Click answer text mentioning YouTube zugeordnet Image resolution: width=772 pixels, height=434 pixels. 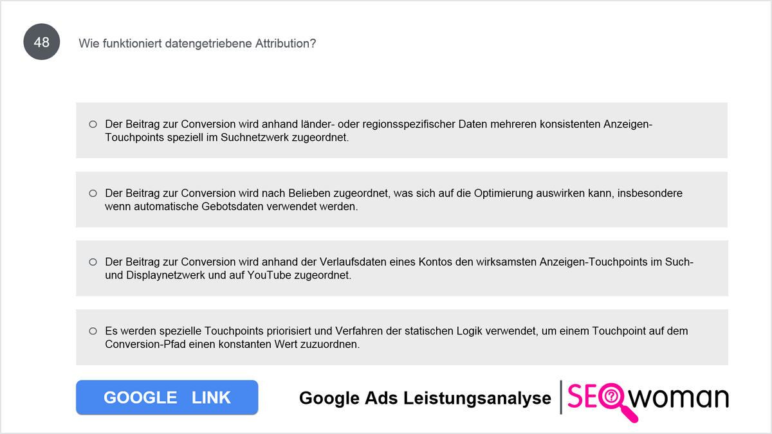tap(399, 268)
